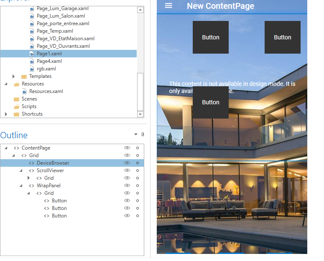This screenshot has height=261, width=324.
Task: Select Page_Temp.xaml in the explorer
Action: coord(55,31)
